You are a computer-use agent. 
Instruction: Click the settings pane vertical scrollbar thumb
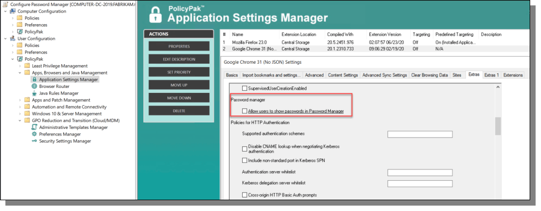[498, 126]
